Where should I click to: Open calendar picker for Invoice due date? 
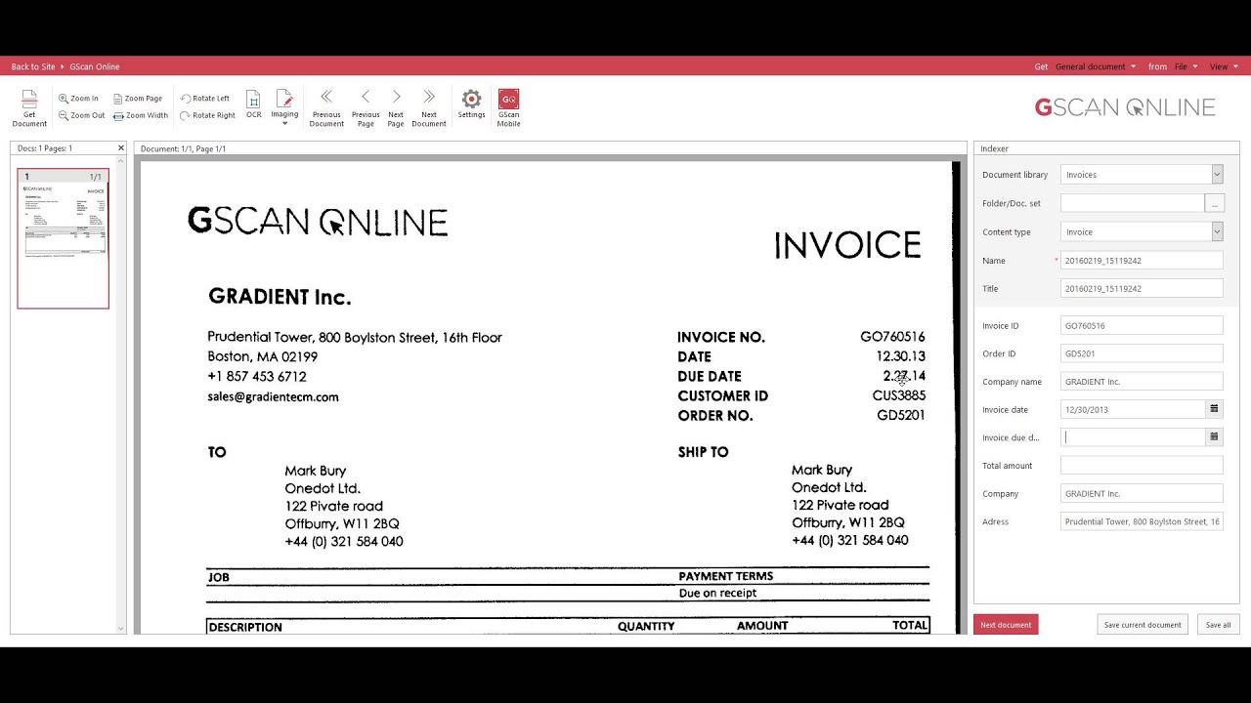(x=1214, y=437)
